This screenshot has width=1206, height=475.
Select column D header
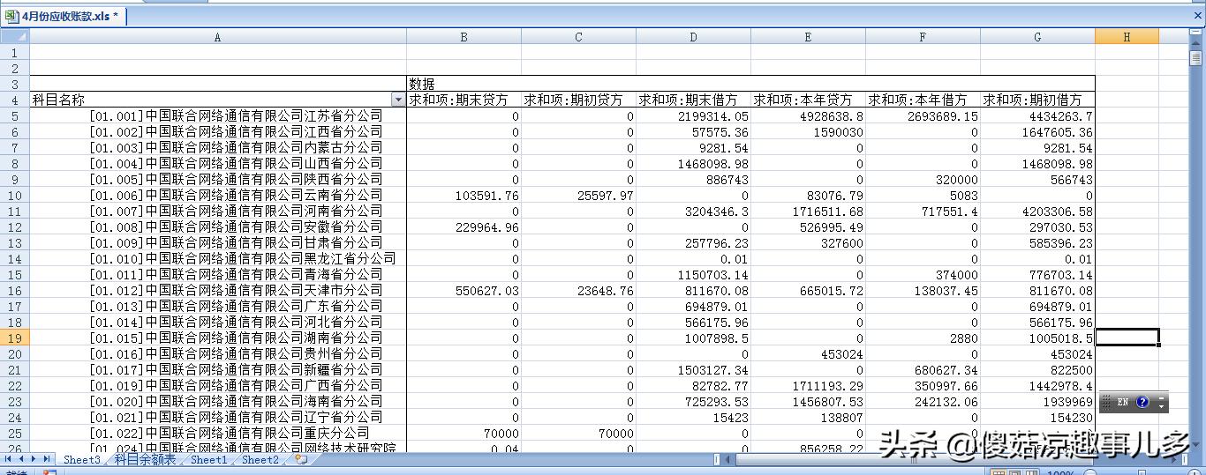point(693,36)
